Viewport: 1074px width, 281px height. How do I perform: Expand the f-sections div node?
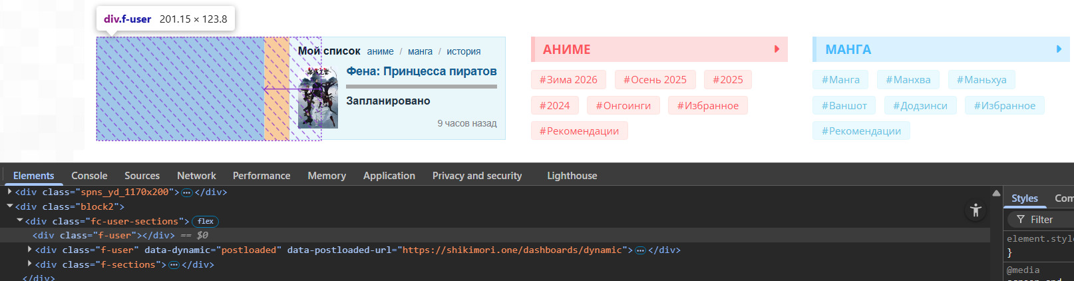30,264
